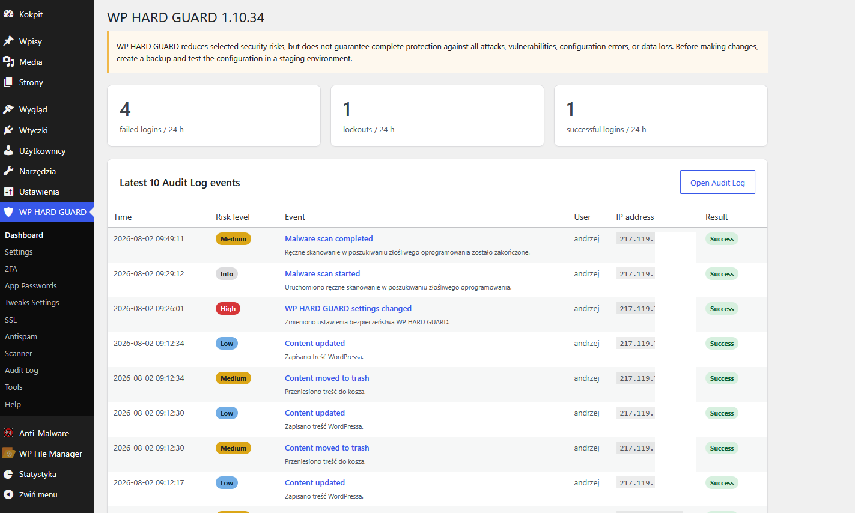This screenshot has height=513, width=855.
Task: Open the Wpisy menu item
Action: coord(47,41)
